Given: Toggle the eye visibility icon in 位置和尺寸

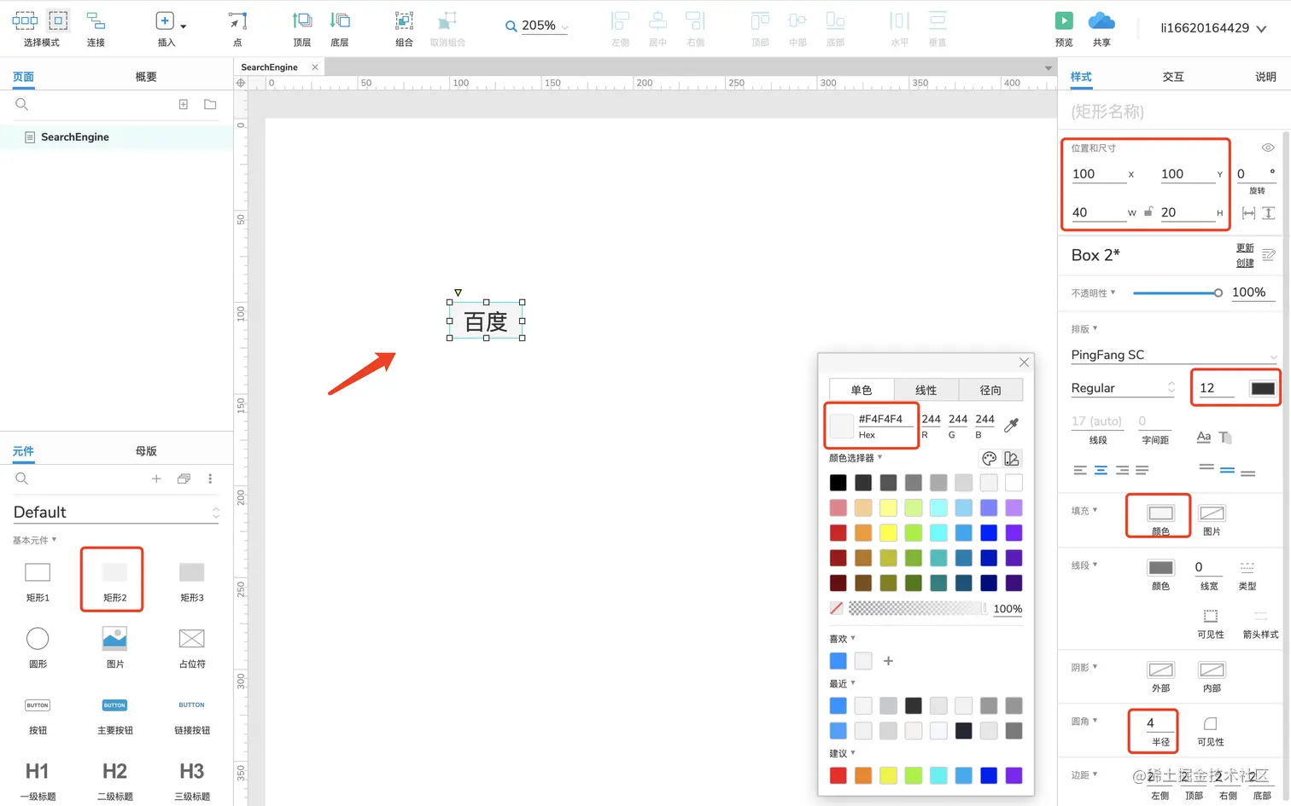Looking at the screenshot, I should (x=1268, y=148).
